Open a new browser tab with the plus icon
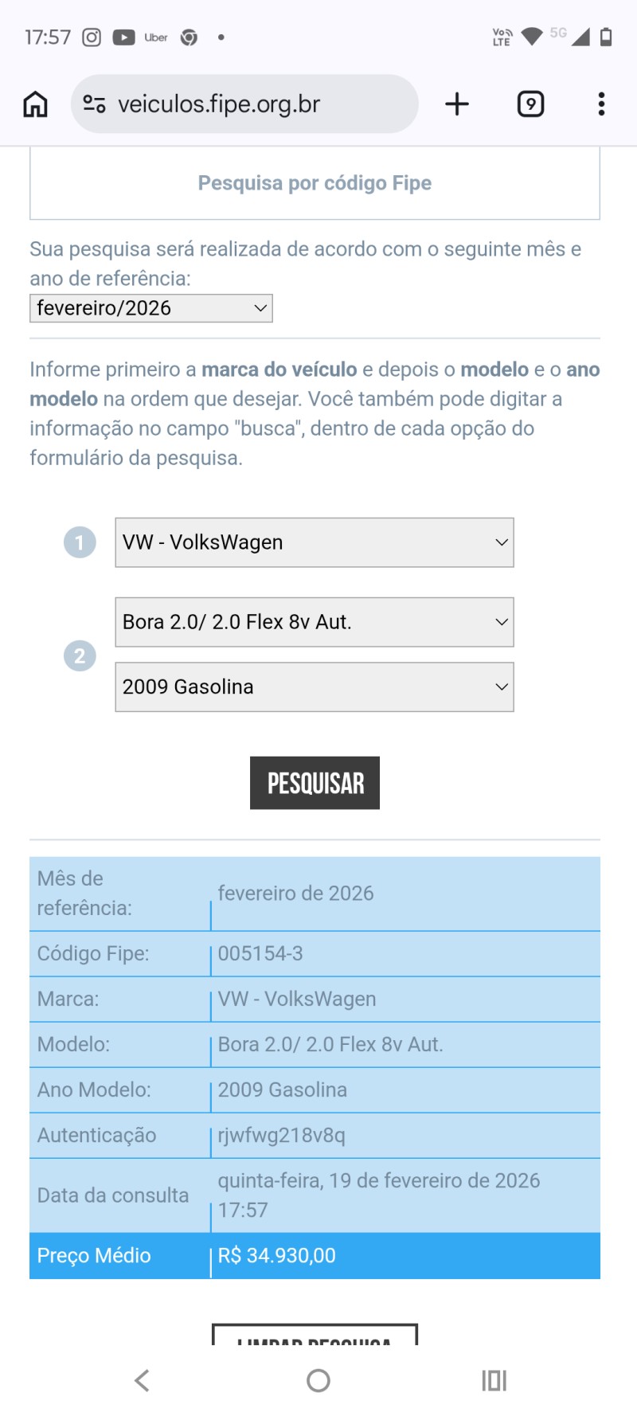Screen dimensions: 637x1416 pos(456,104)
